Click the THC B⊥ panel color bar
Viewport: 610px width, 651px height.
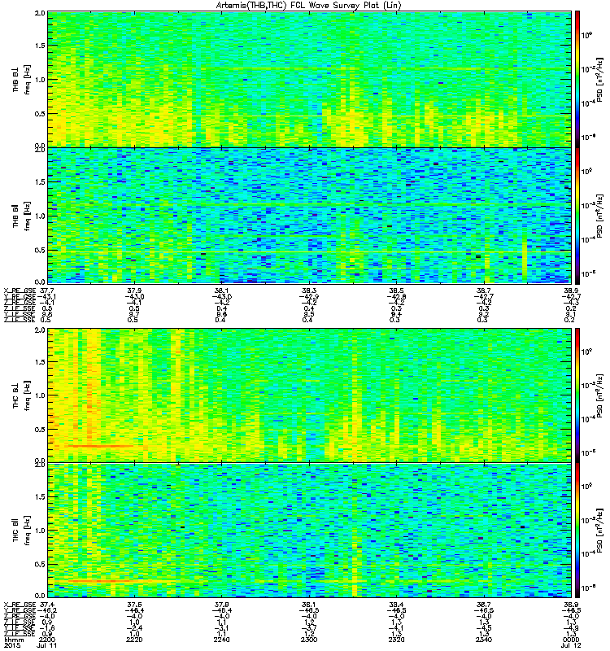pos(577,395)
